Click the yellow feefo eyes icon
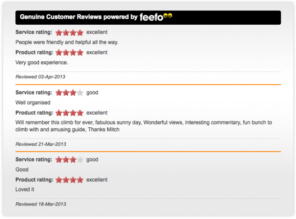 168,15
